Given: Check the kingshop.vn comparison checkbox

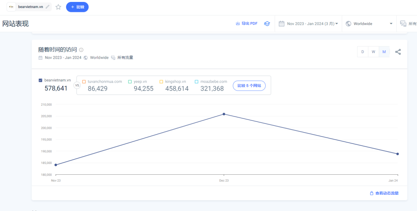Looking at the screenshot, I should click(x=161, y=82).
